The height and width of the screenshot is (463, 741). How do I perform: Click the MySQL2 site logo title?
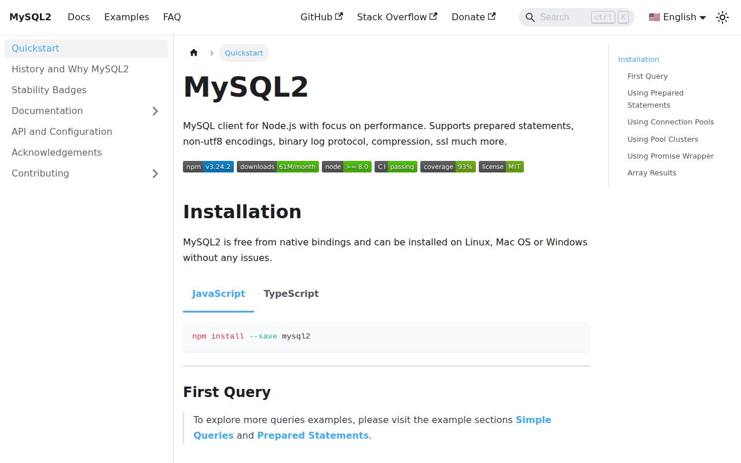(x=30, y=17)
